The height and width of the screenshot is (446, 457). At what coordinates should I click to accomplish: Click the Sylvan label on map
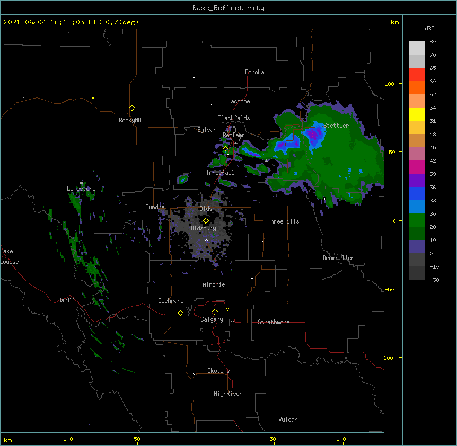[207, 130]
